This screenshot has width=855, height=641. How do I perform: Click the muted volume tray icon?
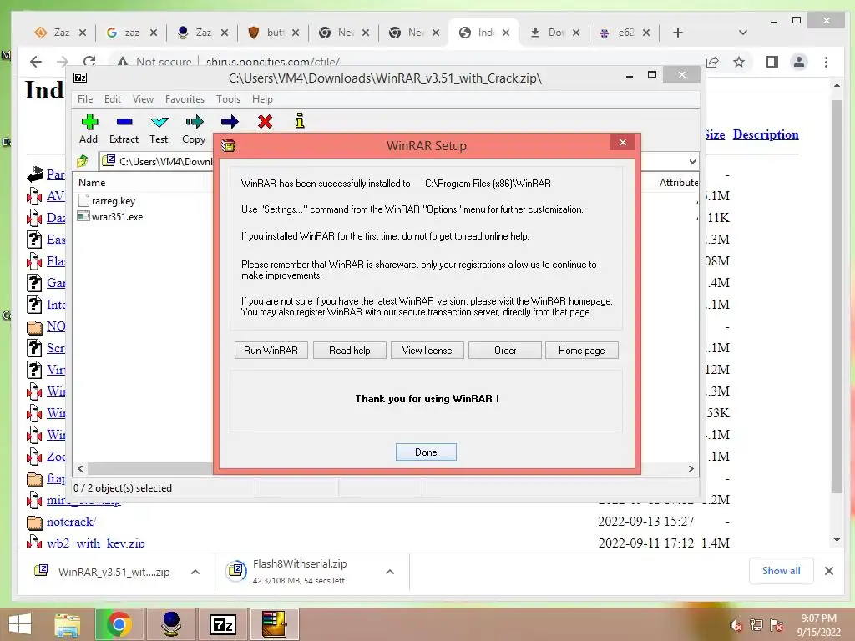[x=736, y=625]
